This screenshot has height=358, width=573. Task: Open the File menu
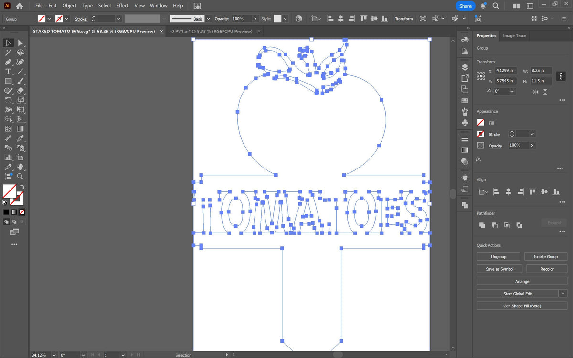(39, 6)
